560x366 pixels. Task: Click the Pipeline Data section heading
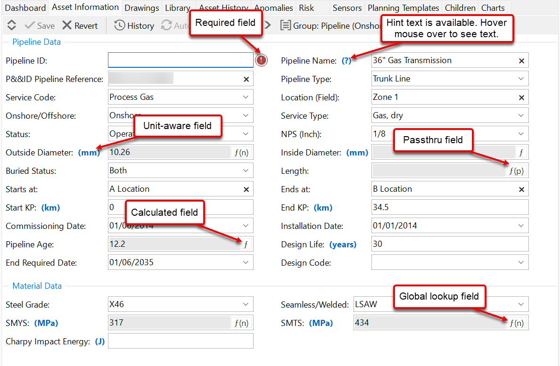click(36, 42)
